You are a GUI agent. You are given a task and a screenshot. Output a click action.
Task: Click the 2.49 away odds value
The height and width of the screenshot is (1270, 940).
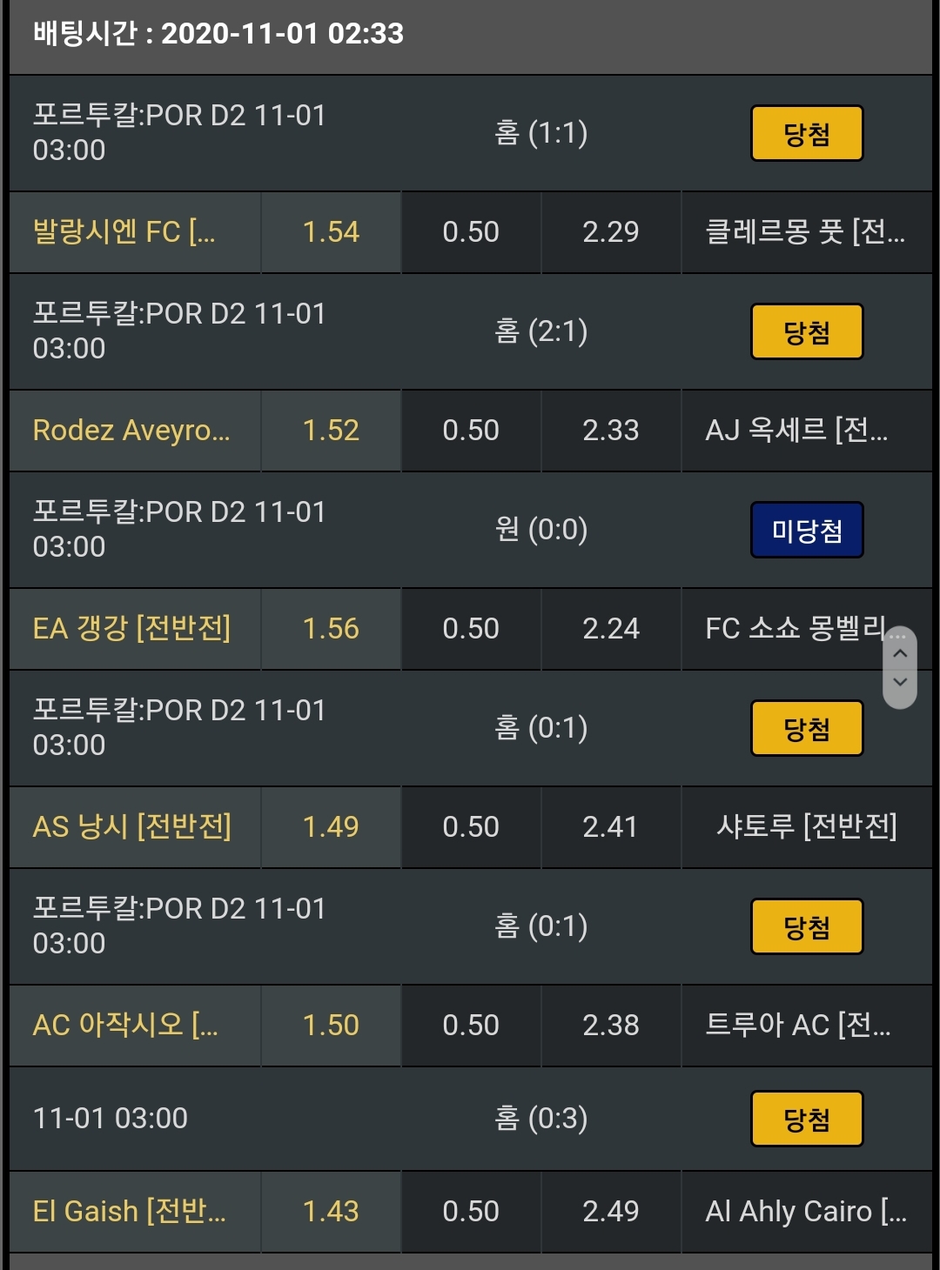click(611, 1212)
